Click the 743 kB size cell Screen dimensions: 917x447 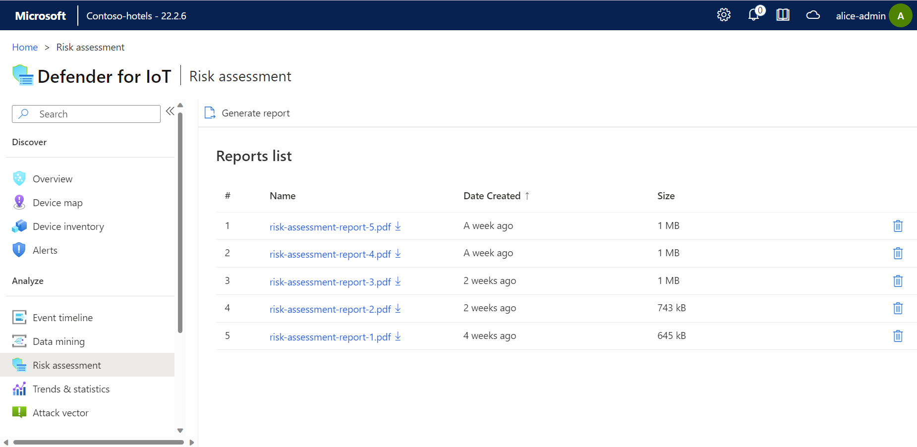click(672, 308)
